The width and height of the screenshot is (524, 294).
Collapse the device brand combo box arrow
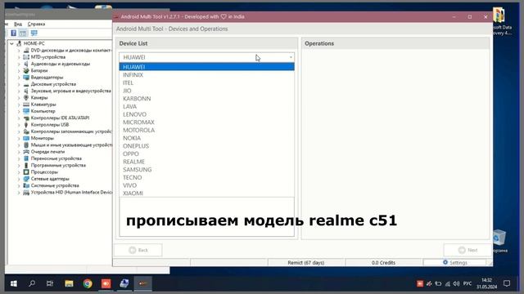[x=291, y=57]
